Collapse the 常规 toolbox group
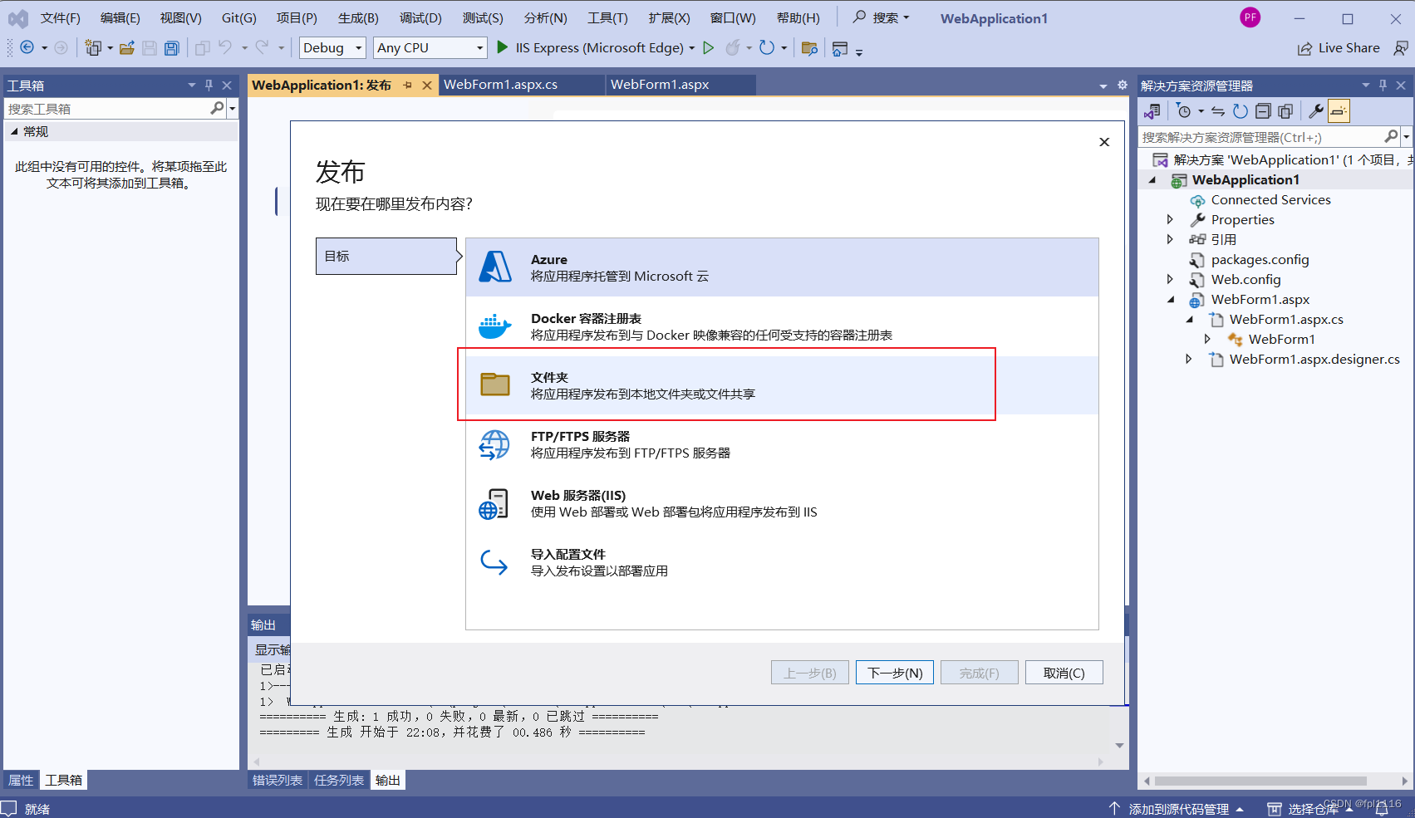Viewport: 1415px width, 818px height. click(14, 131)
